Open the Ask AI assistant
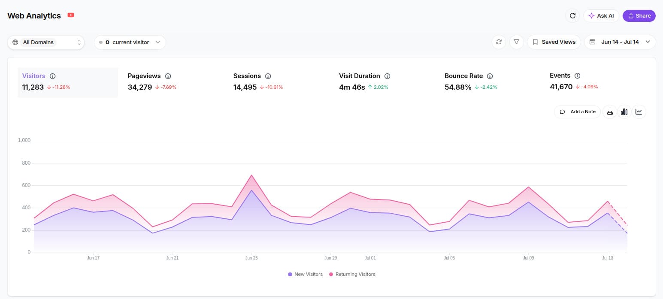The height and width of the screenshot is (299, 663). point(602,16)
